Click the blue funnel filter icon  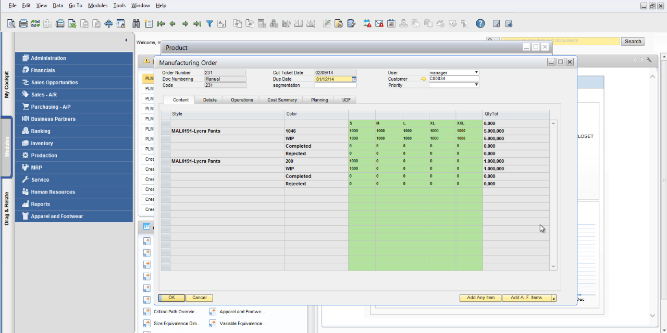pos(209,23)
